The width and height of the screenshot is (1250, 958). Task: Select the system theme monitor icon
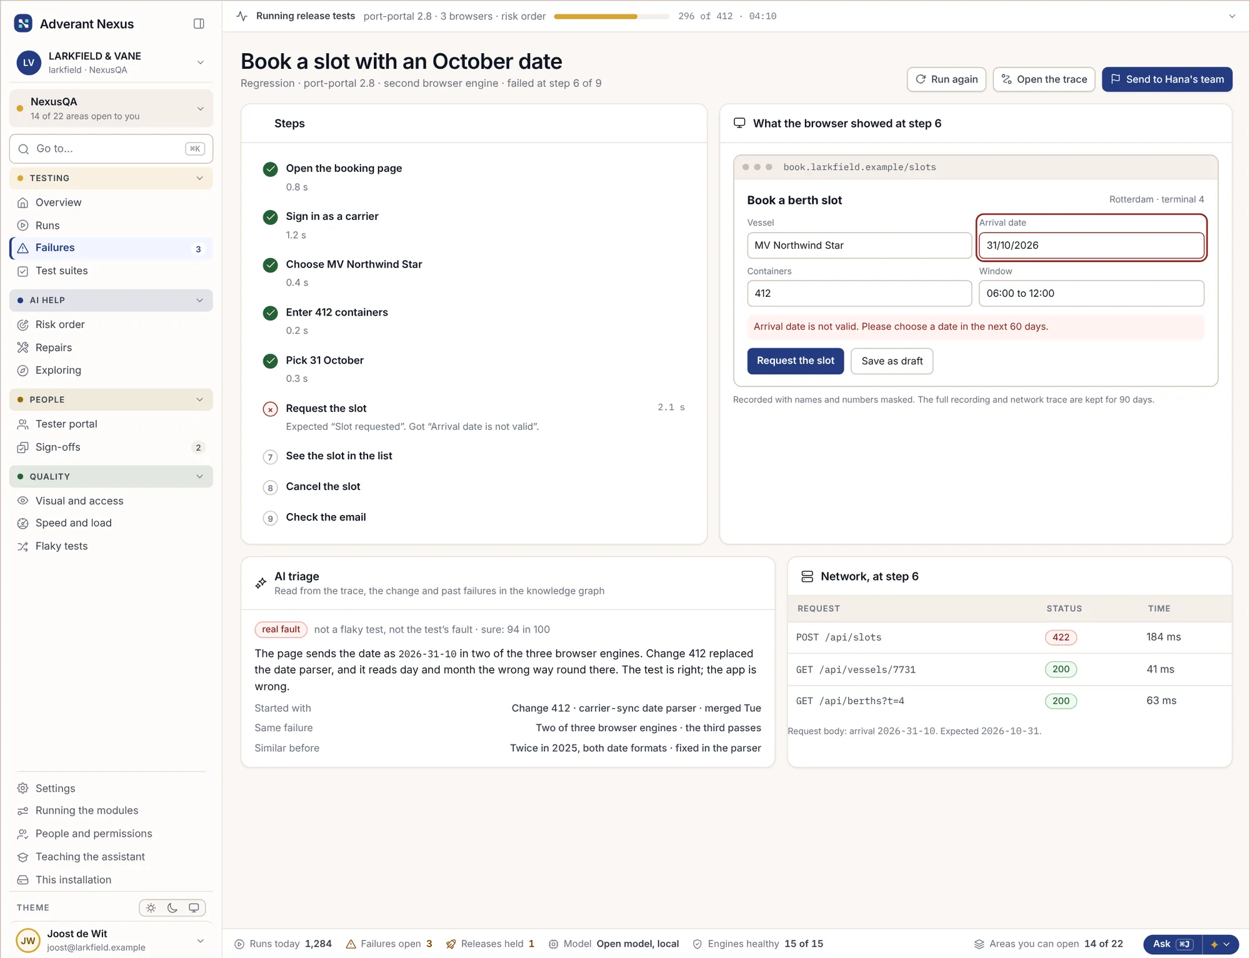[x=194, y=908]
